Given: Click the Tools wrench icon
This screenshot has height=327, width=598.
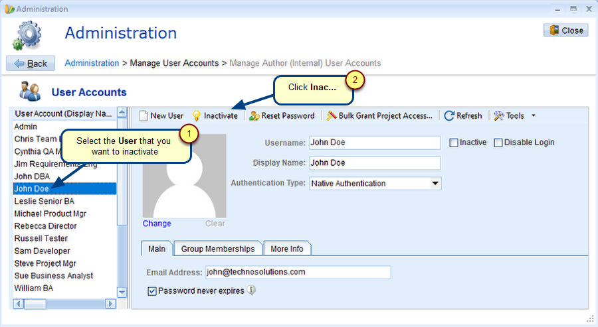Looking at the screenshot, I should pos(499,115).
